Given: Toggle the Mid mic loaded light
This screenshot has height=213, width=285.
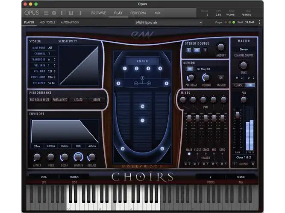Looking at the screenshot, I should (x=214, y=154).
